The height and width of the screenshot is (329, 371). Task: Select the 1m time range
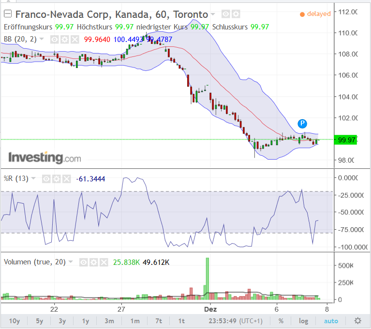coord(135,321)
